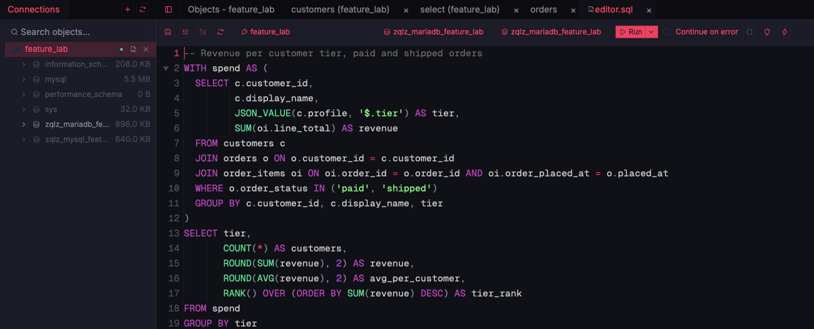The image size is (814, 329).
Task: Expand the zqlz_mysql_feat database node
Action: [24, 139]
